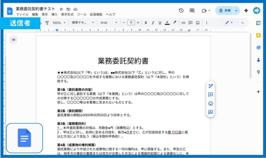Insert a link with the chain icon

[183, 23]
